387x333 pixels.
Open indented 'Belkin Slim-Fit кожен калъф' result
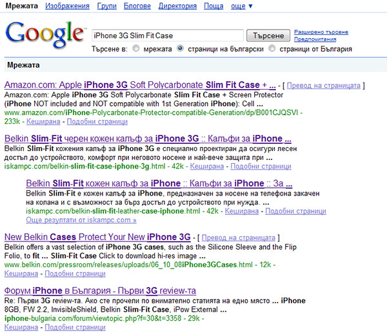coord(159,183)
